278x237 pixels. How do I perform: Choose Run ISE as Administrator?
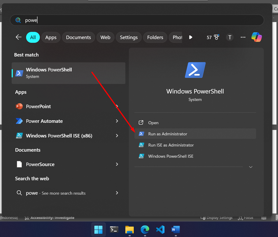[195, 145]
